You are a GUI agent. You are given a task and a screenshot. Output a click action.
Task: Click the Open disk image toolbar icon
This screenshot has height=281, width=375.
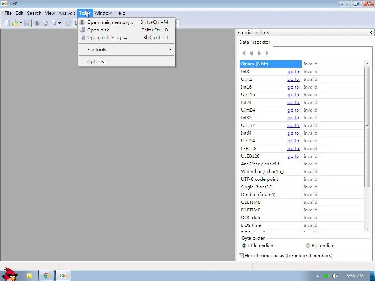pyautogui.click(x=54, y=23)
